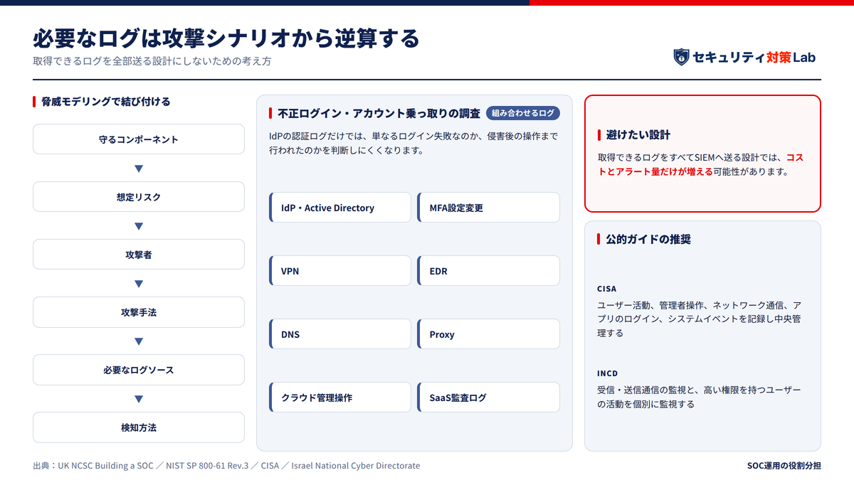
Task: Click the footer source line 出典：UK NCSC Building a SOC
Action: [226, 466]
